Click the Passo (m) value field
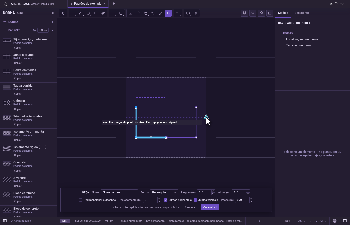 pos(242,200)
